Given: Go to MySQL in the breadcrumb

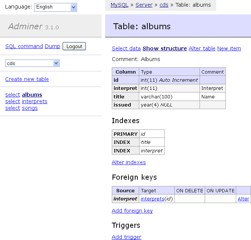Looking at the screenshot, I should [120, 5].
